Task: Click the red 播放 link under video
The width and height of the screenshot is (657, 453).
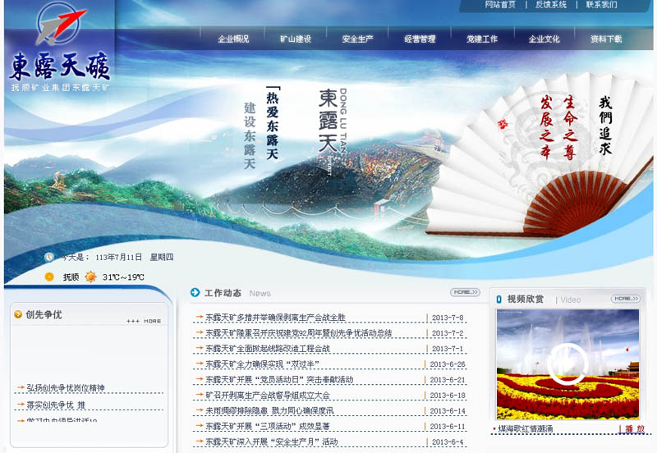Action: 635,428
